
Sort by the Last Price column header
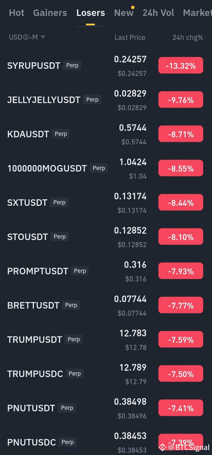point(130,37)
